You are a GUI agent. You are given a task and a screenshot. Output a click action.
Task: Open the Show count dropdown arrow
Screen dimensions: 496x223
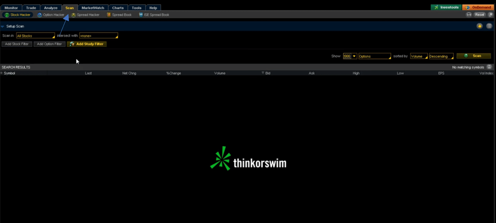[354, 56]
